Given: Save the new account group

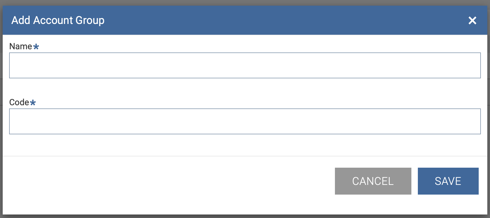Looking at the screenshot, I should [448, 181].
